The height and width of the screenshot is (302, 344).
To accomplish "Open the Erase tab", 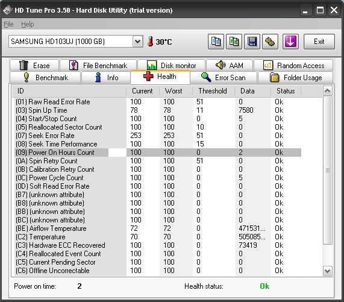I will 34,66.
